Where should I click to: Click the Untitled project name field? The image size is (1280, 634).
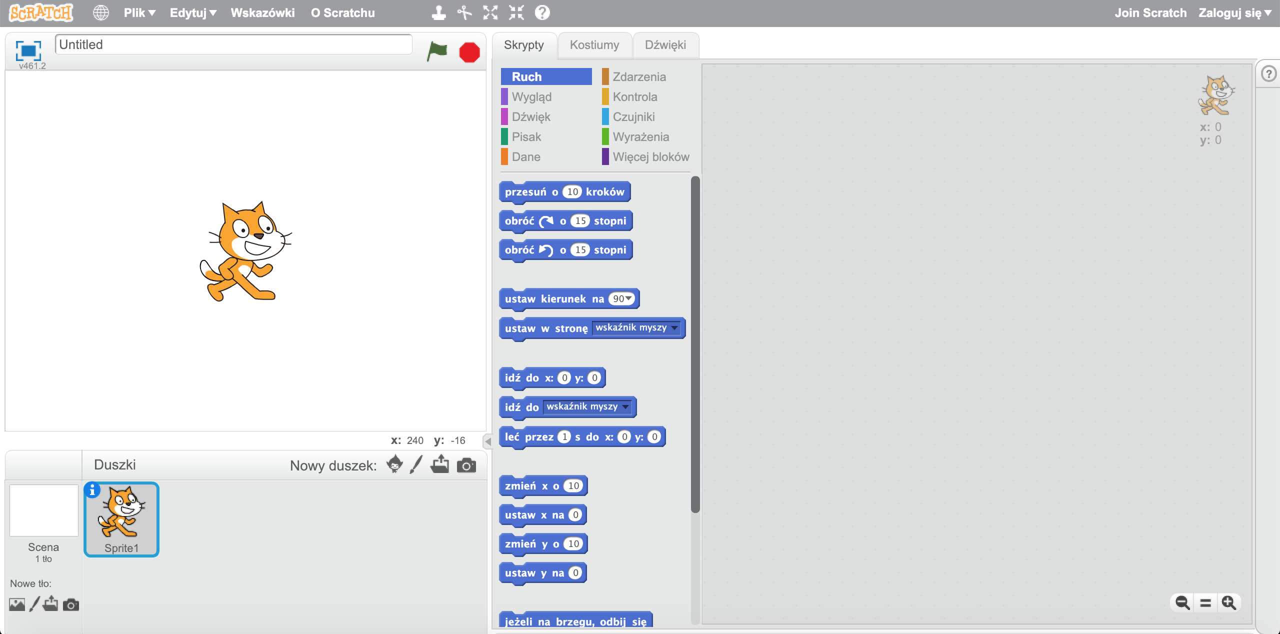pyautogui.click(x=233, y=44)
